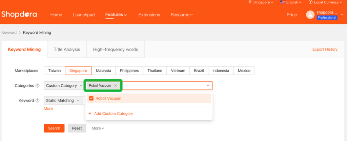
Task: Select the Malaysia marketplace option
Action: pyautogui.click(x=103, y=70)
